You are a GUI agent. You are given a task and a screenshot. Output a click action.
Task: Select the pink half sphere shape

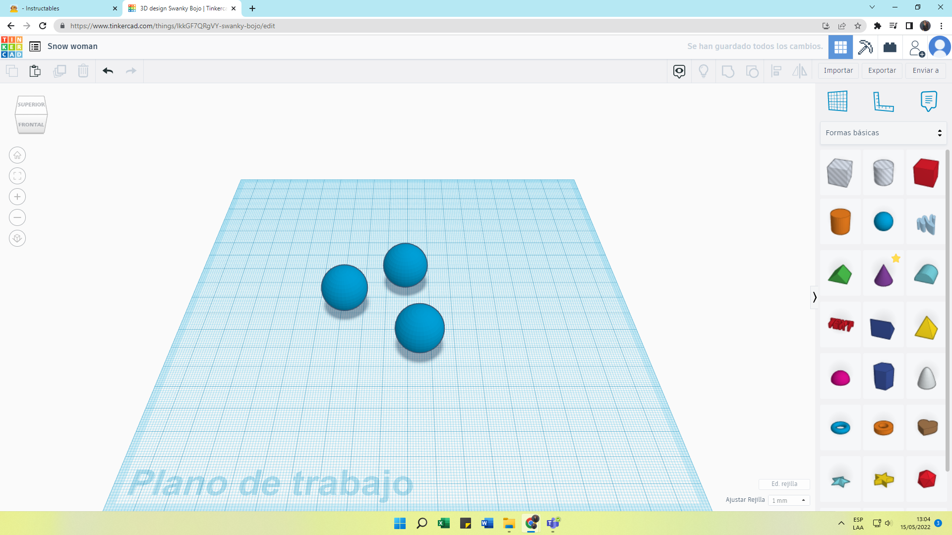(x=840, y=378)
